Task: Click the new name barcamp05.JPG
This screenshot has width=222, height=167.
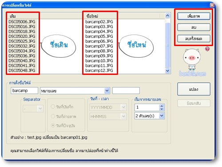Action: [x=99, y=36]
